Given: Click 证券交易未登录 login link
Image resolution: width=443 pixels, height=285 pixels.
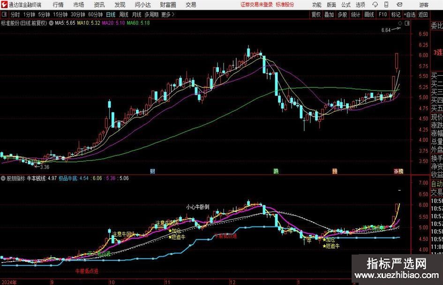Looking at the screenshot, I should tap(256, 5).
